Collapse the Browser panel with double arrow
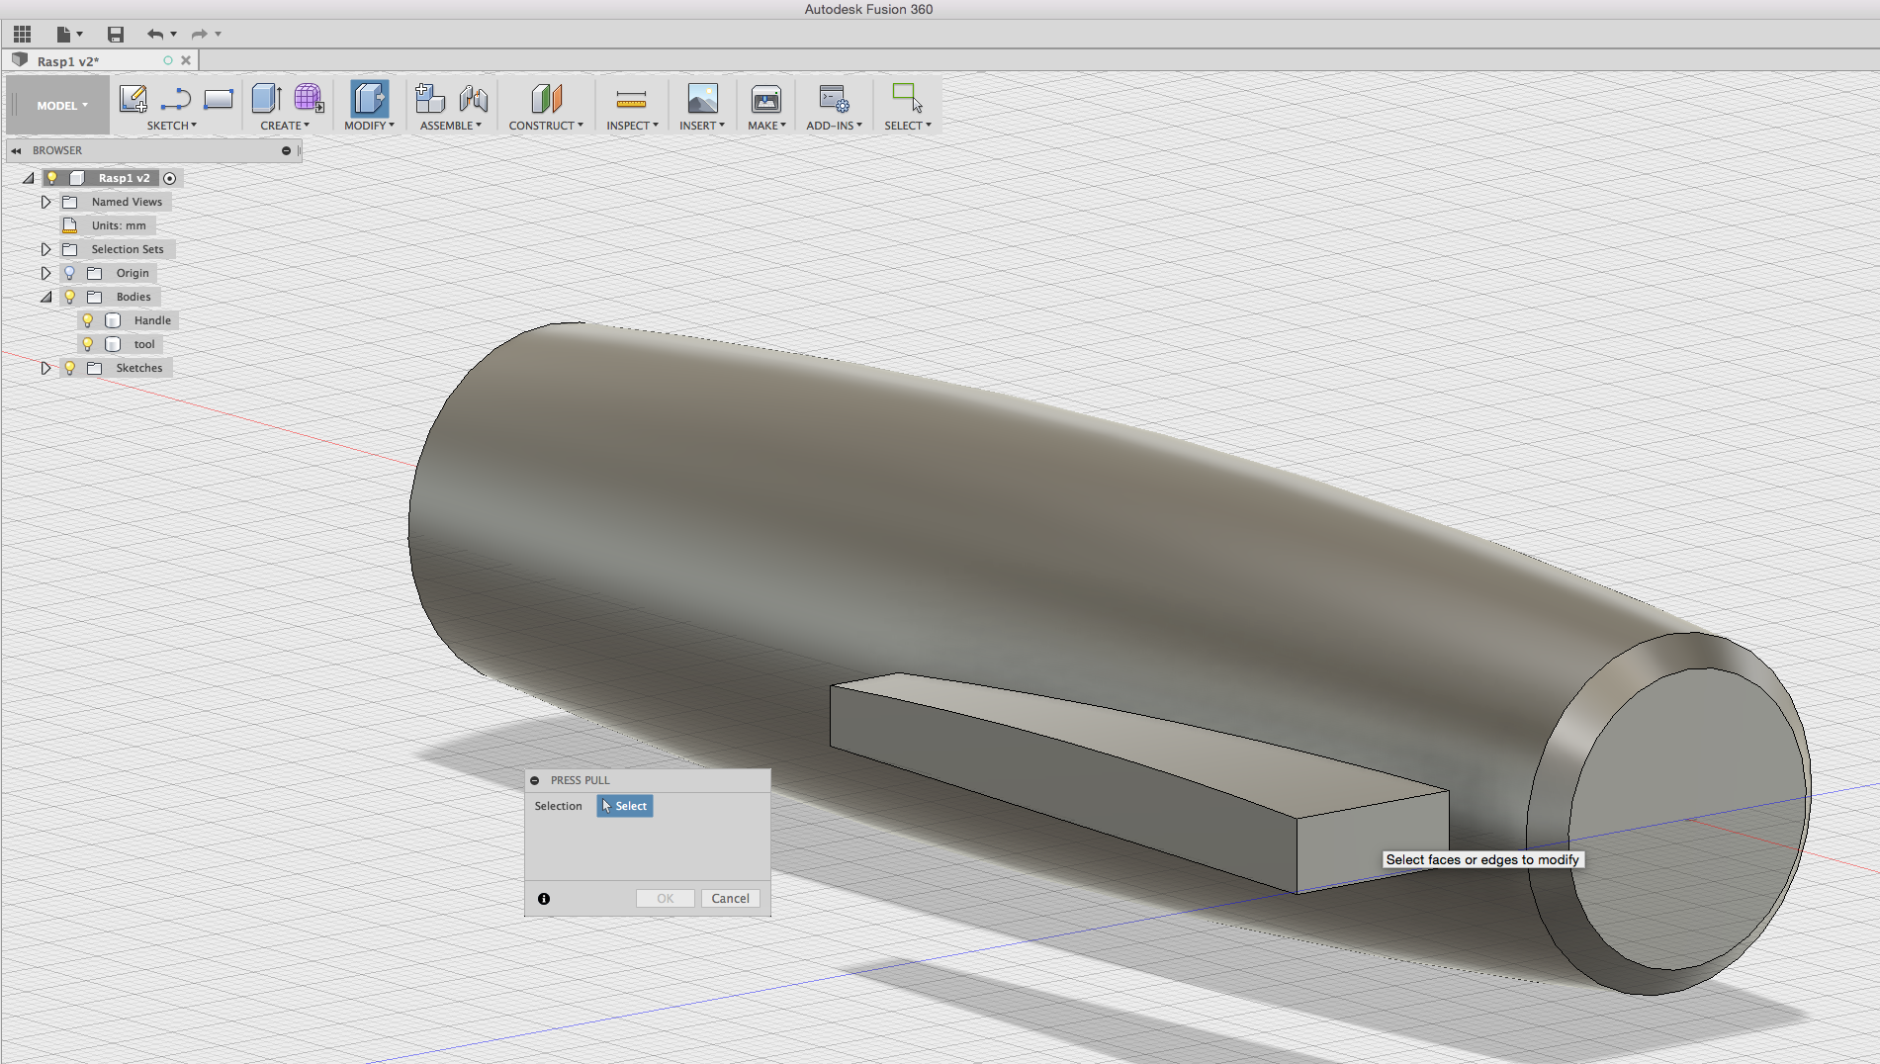 point(15,149)
